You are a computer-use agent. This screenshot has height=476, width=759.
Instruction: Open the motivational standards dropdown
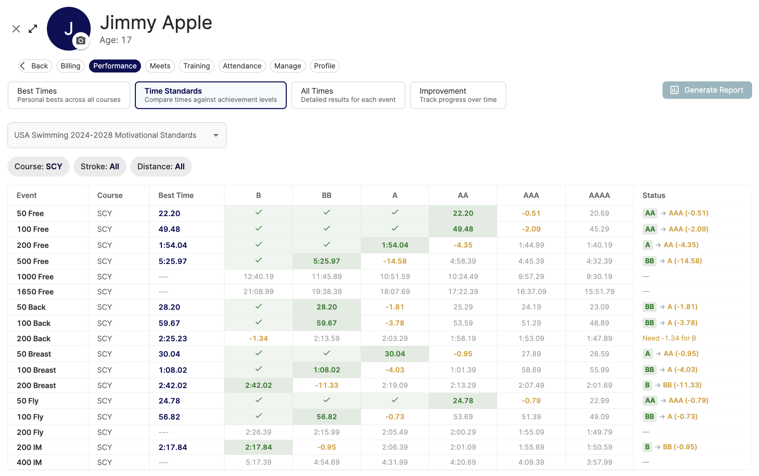(117, 135)
